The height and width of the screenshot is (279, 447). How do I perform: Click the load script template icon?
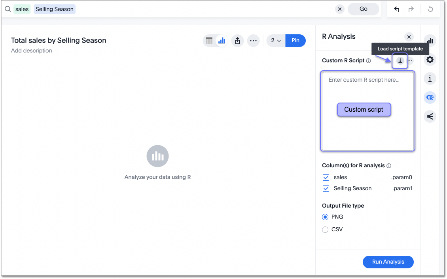coord(400,60)
